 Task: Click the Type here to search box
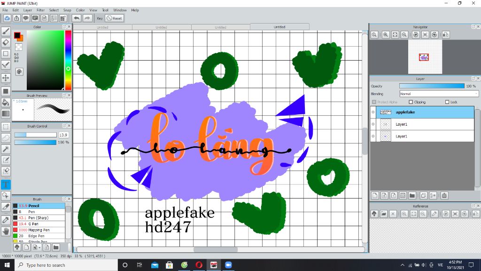(66, 265)
